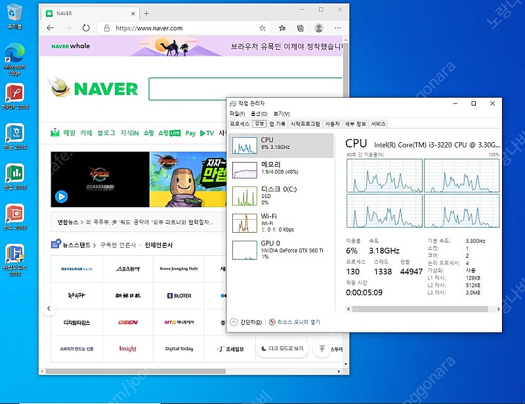Switch to the 앱 기록 tab

coord(277,124)
